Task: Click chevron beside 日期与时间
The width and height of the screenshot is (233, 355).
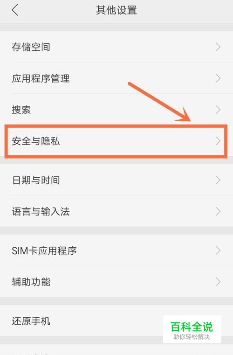Action: coord(218,180)
